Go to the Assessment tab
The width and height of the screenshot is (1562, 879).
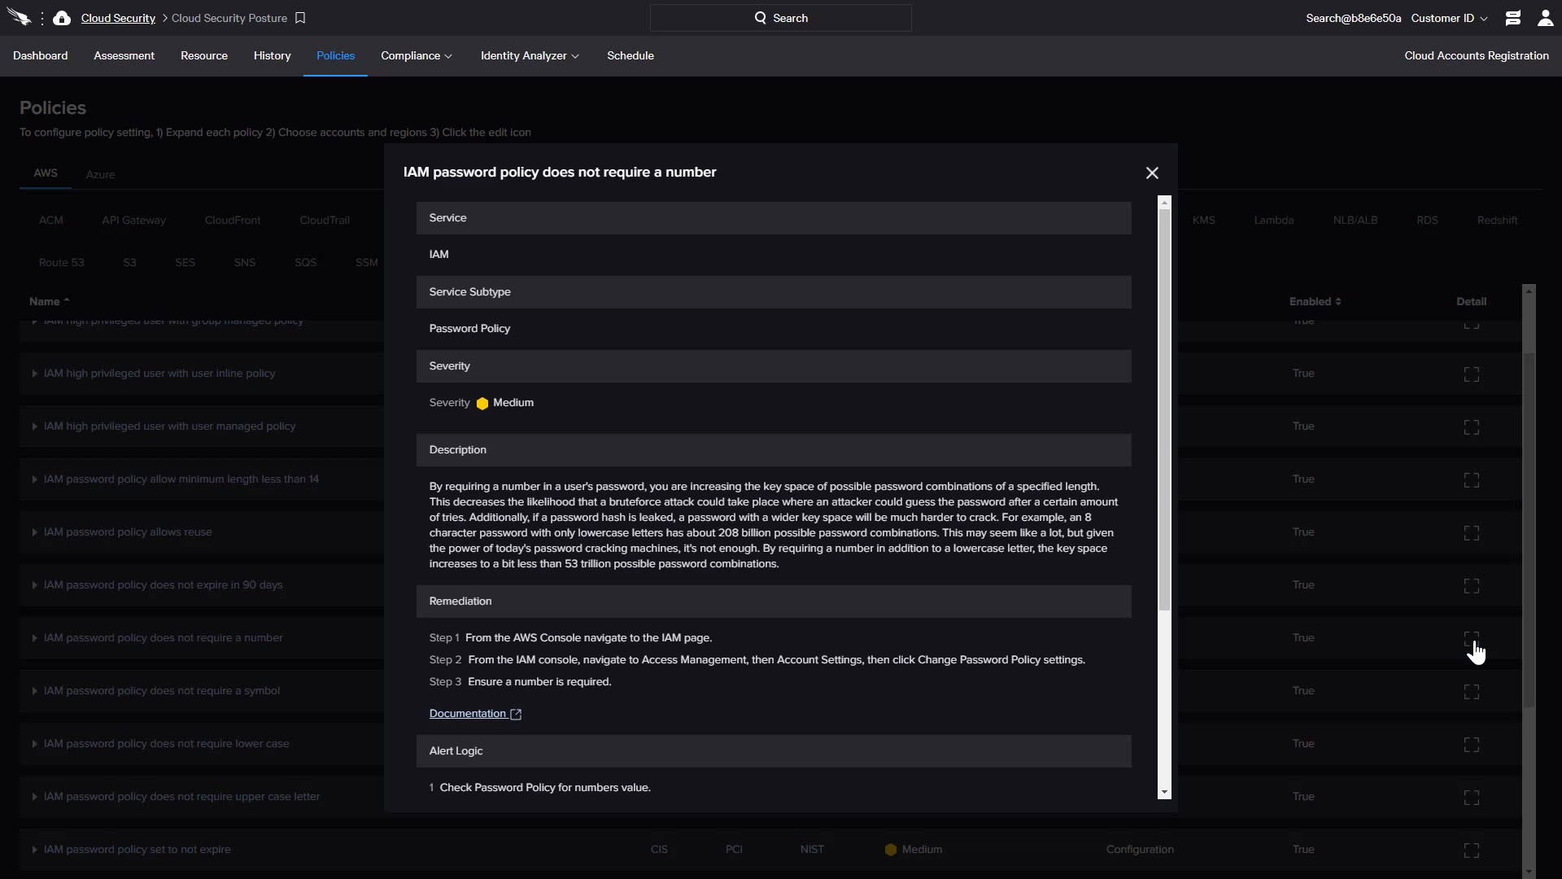[124, 55]
